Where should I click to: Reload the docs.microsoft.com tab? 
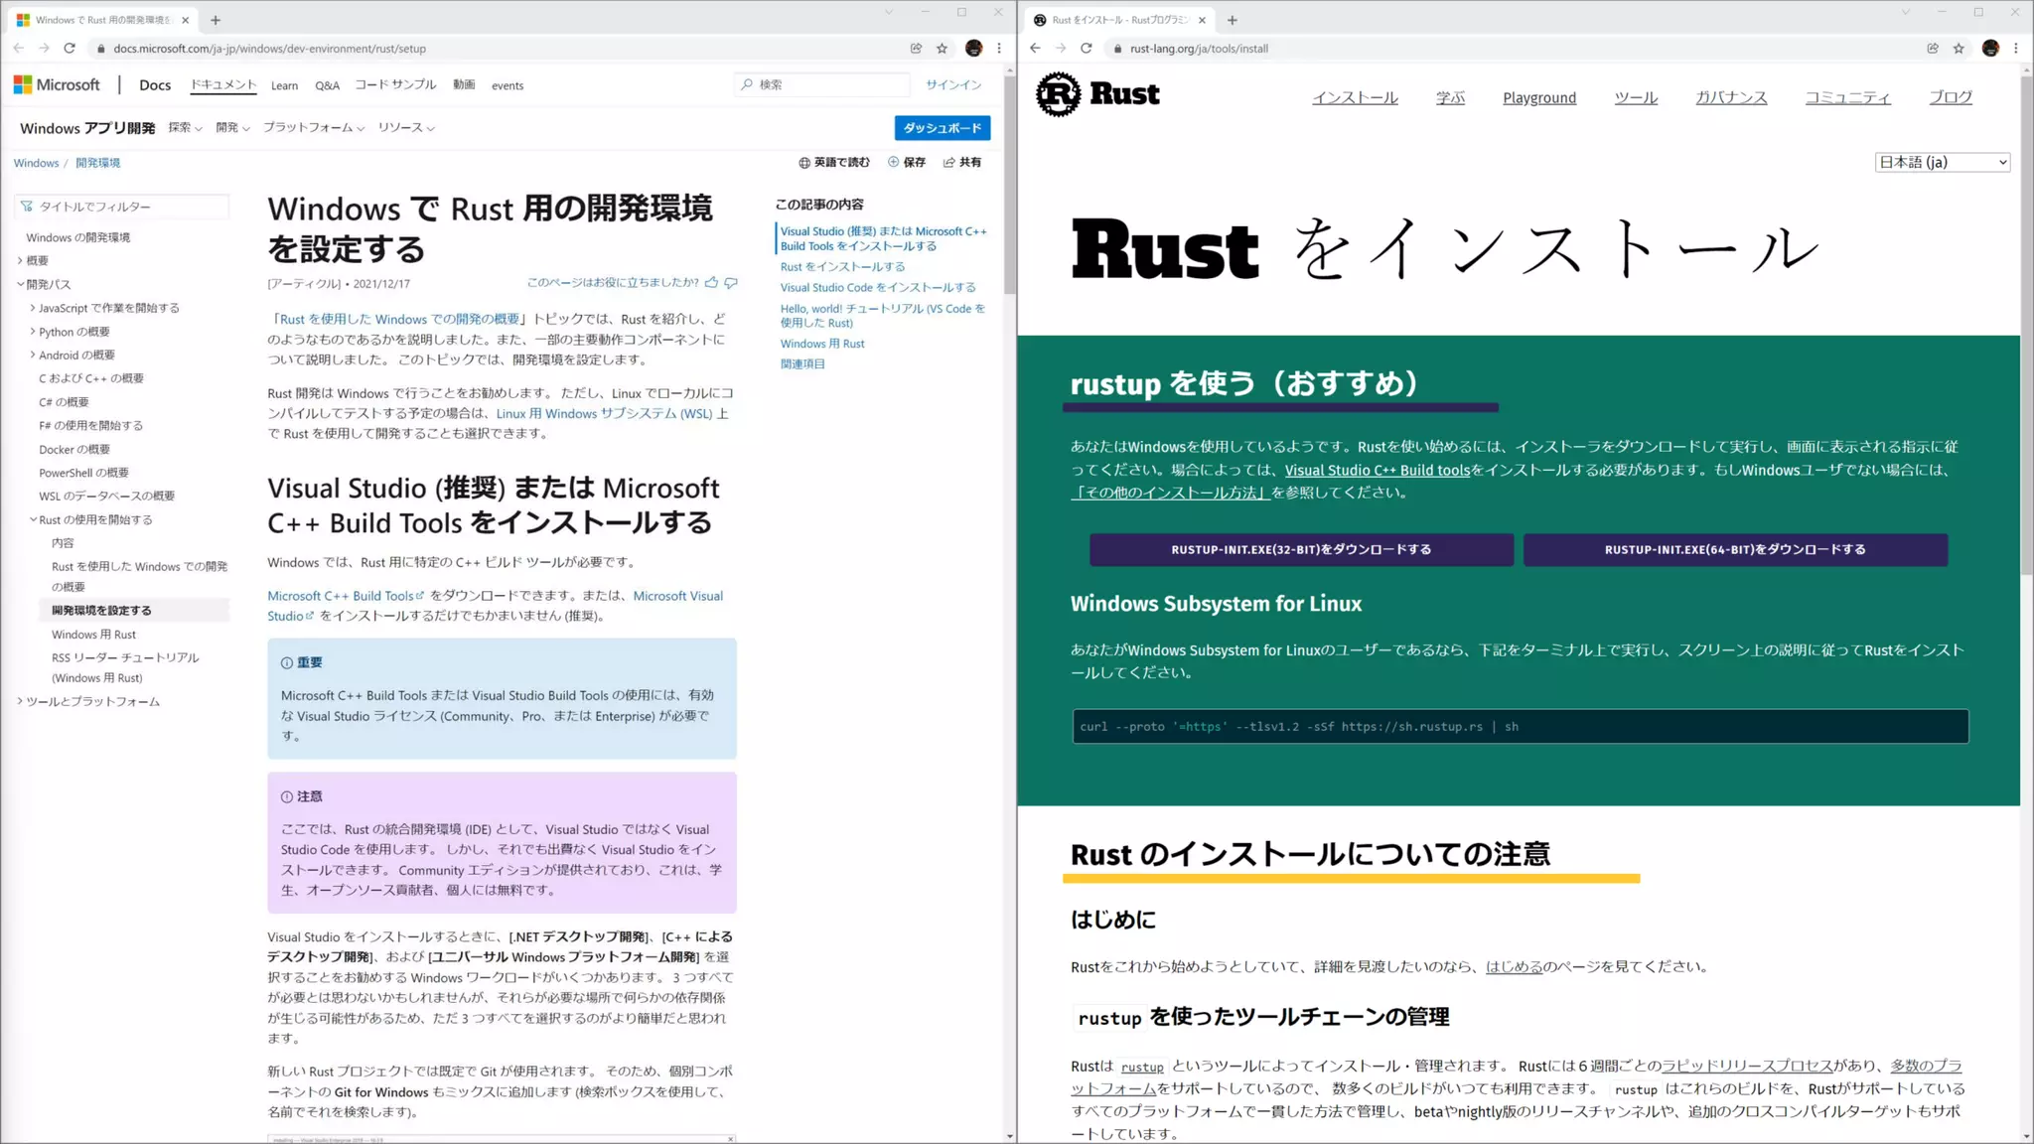click(70, 48)
